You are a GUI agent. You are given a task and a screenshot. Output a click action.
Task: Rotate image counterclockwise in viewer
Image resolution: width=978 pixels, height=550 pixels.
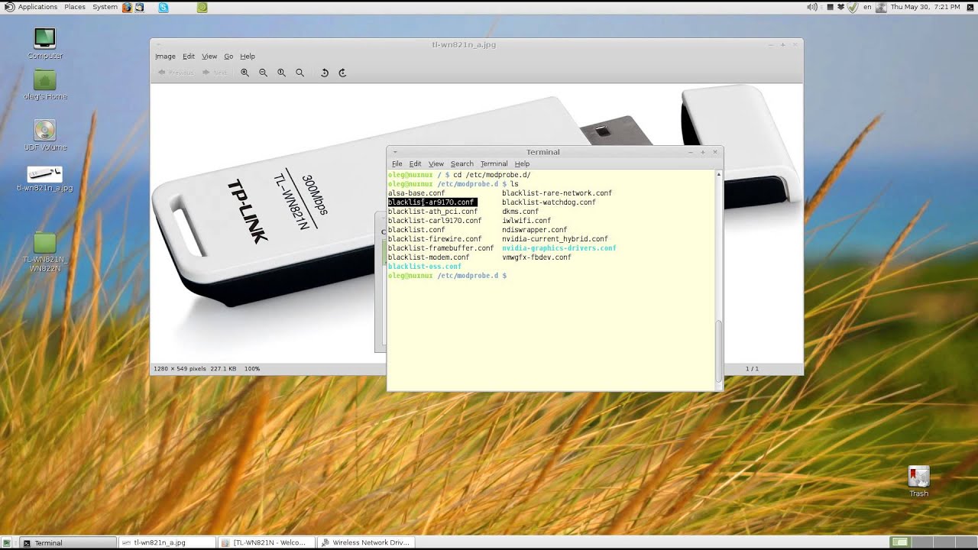pos(324,73)
